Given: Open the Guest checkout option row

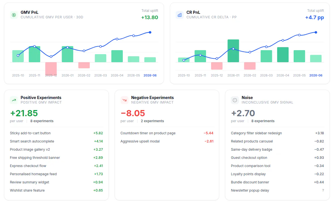Looking at the screenshot, I should [x=277, y=157].
